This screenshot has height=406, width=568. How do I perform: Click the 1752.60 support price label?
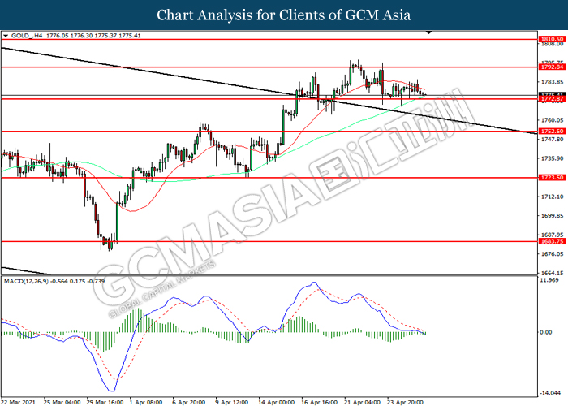click(552, 132)
